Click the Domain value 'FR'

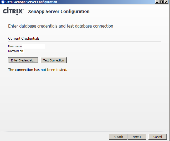point(21,51)
